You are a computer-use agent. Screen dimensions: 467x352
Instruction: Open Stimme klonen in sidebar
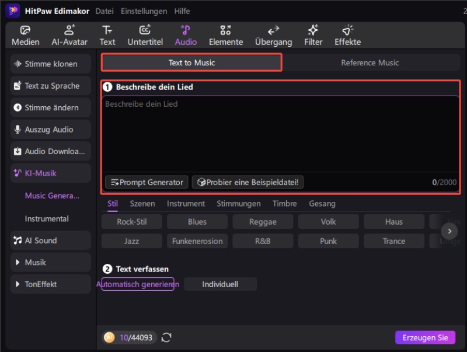tap(51, 64)
